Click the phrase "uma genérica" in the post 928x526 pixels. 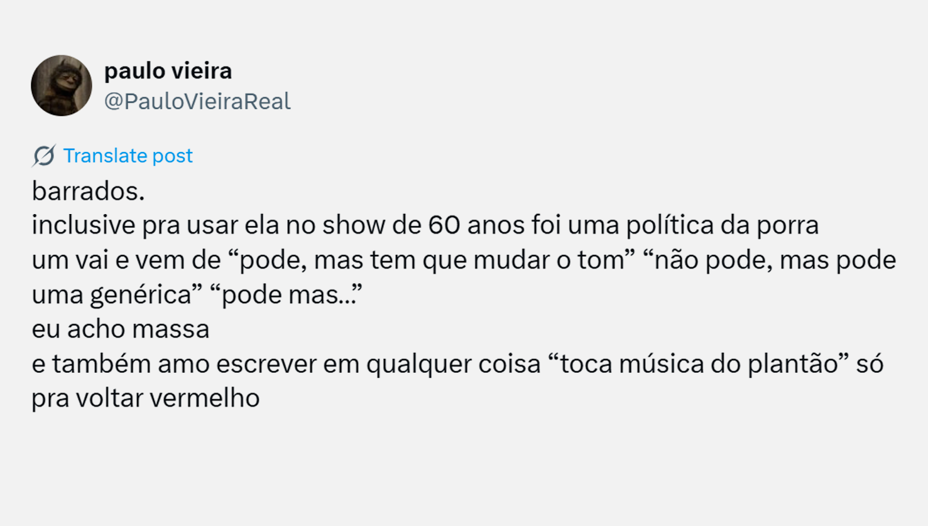(x=112, y=294)
